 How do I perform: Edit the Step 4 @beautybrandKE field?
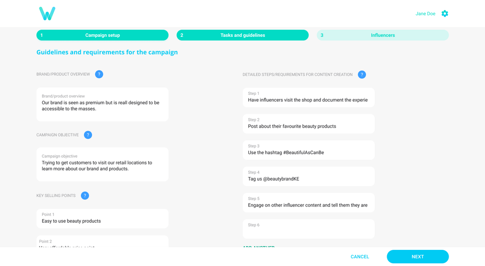[x=309, y=176]
